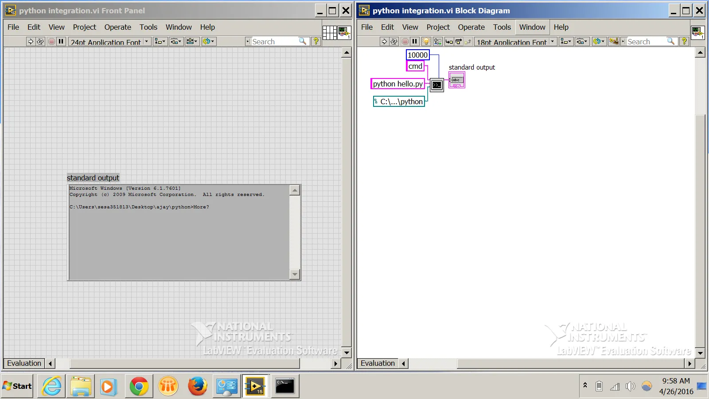Click Evaluation label in Front Panel status bar

tap(24, 363)
